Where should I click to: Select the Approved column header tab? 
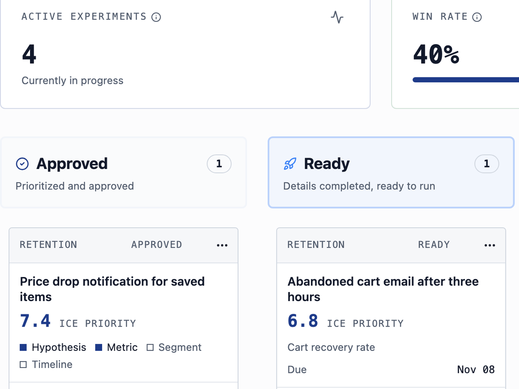click(x=124, y=173)
